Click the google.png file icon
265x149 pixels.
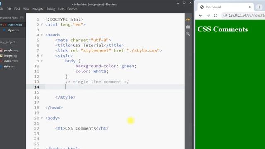(1, 50)
